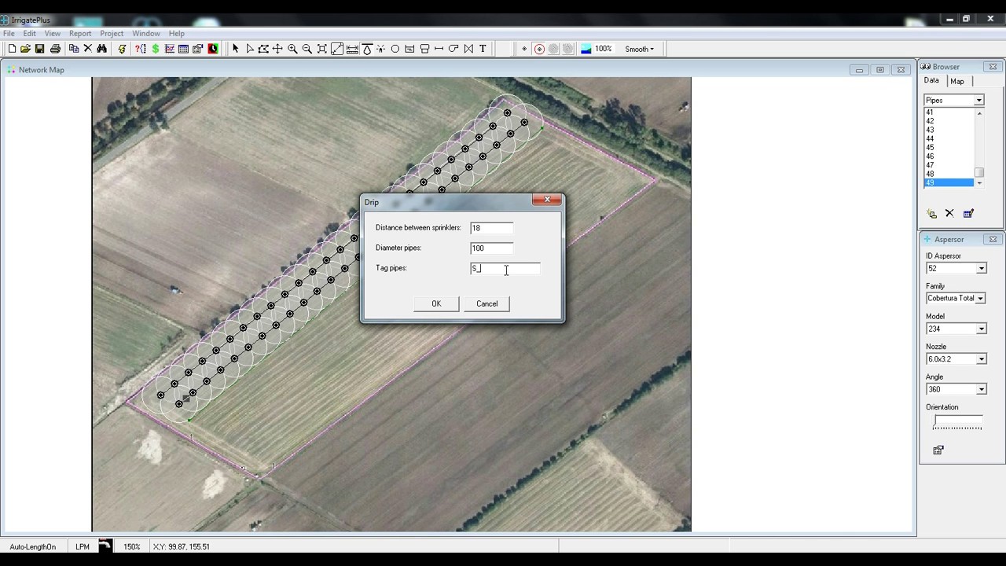Expand the Nozzle 6.0x3.2 dropdown
1006x566 pixels.
[x=982, y=359]
